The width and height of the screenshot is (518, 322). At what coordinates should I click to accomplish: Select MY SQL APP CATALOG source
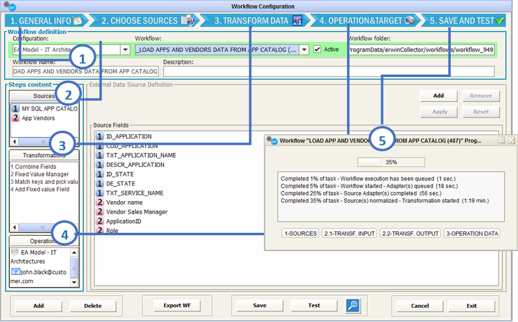pyautogui.click(x=45, y=108)
